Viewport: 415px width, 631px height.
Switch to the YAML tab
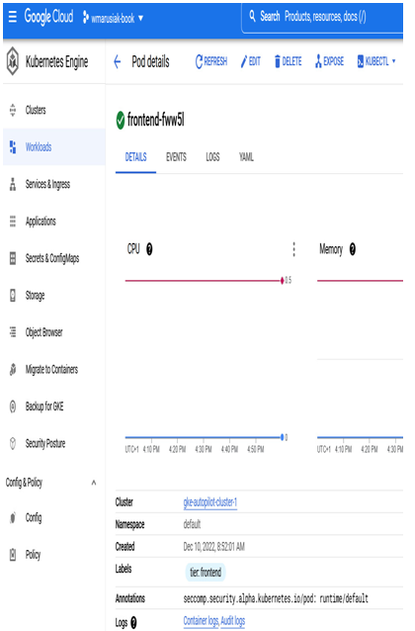(246, 157)
